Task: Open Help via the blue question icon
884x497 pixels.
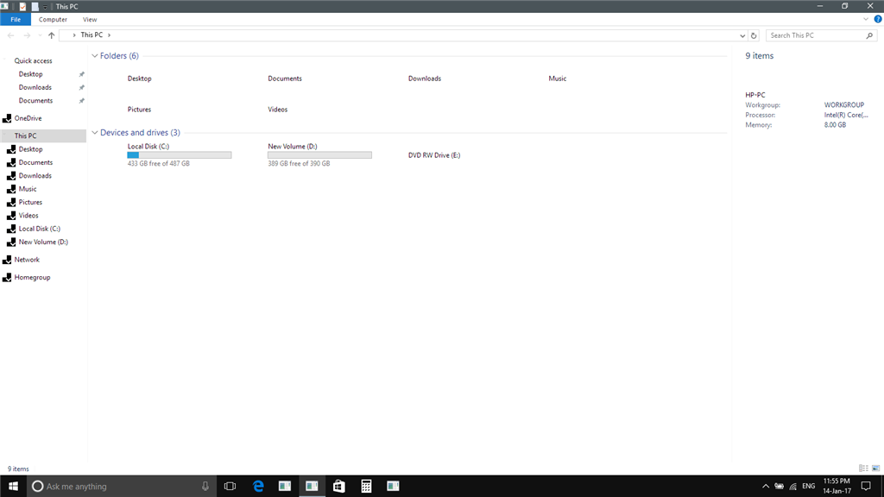Action: tap(878, 19)
